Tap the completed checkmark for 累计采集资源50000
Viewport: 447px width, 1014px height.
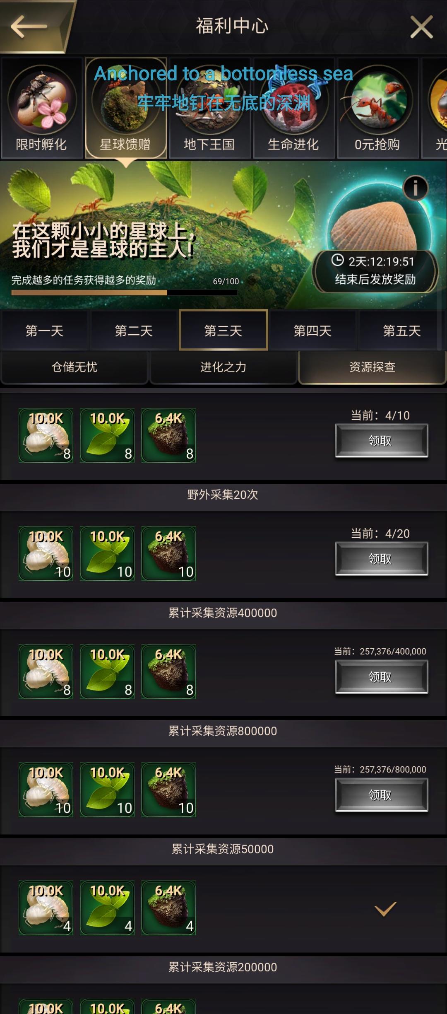point(385,908)
